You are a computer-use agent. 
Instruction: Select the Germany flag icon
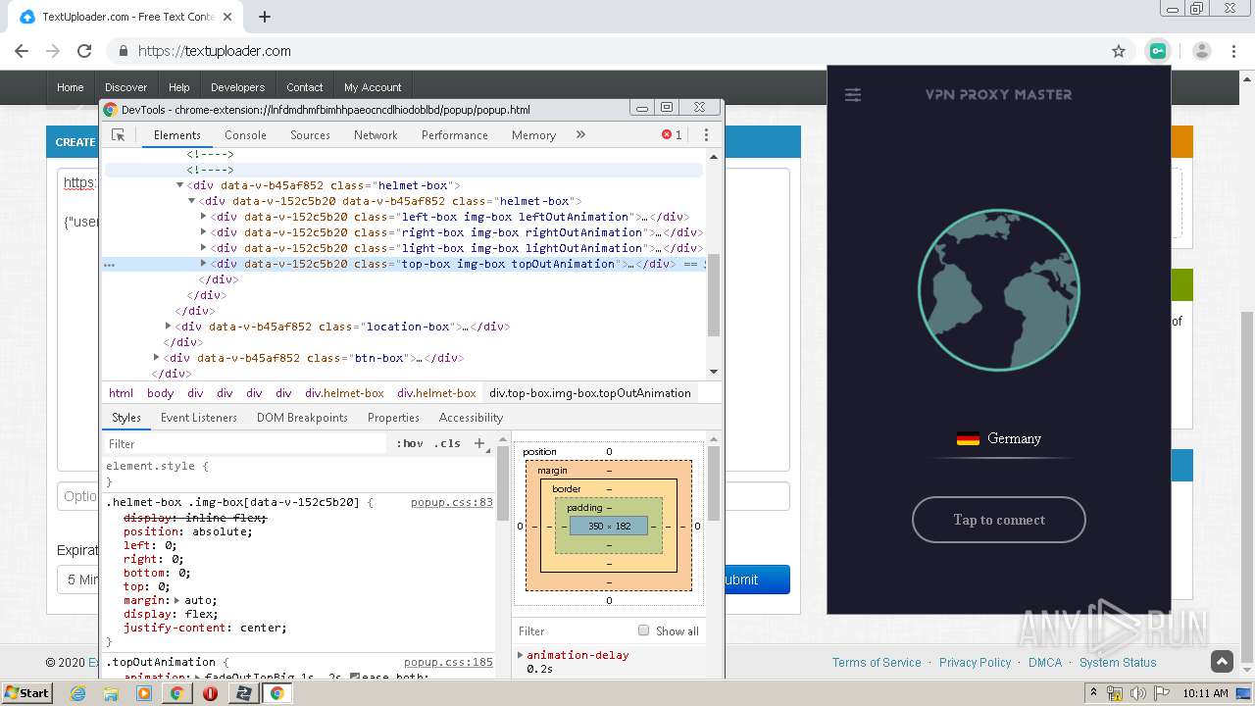[x=968, y=438]
